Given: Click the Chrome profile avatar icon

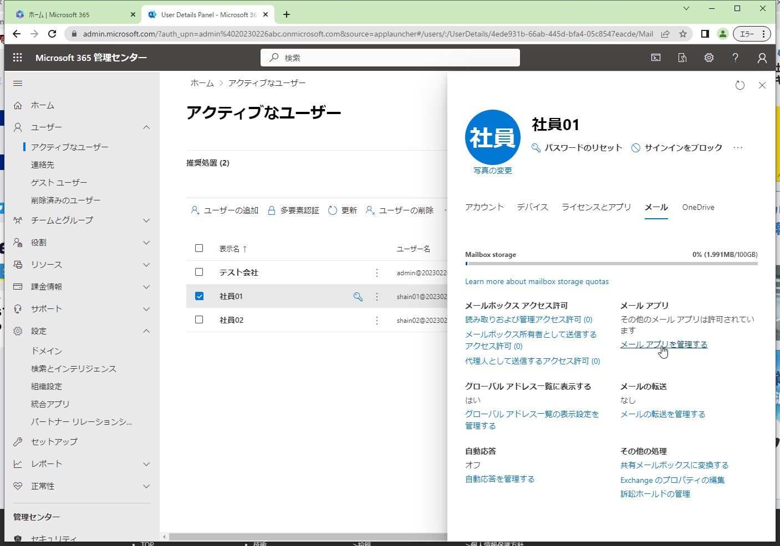Looking at the screenshot, I should 723,34.
